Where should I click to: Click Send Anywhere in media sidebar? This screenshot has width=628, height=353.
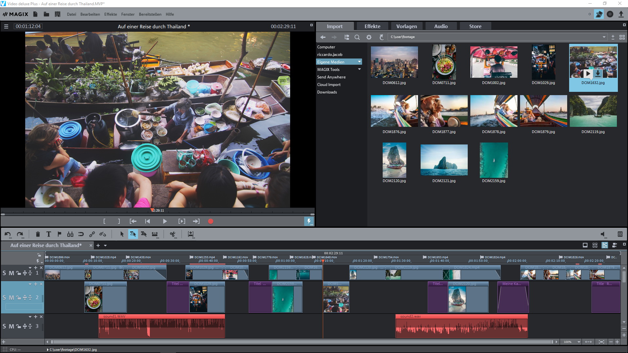331,77
